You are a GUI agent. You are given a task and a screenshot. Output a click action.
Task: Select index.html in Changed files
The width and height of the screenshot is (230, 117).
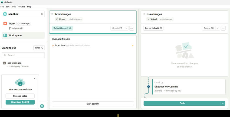(93, 45)
